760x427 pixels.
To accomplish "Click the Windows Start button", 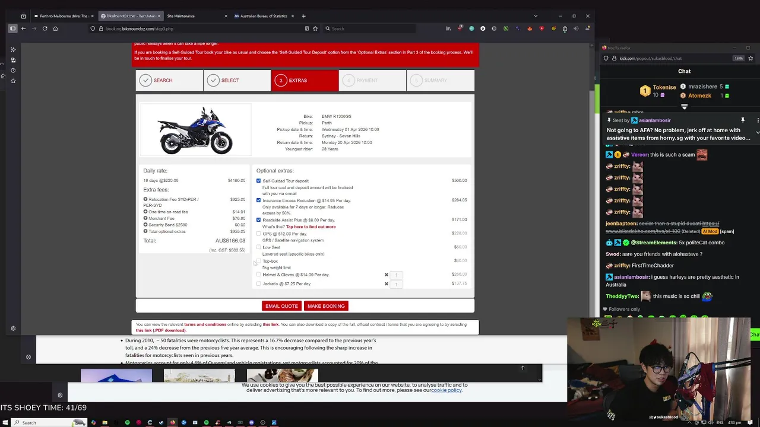I will tap(5, 422).
